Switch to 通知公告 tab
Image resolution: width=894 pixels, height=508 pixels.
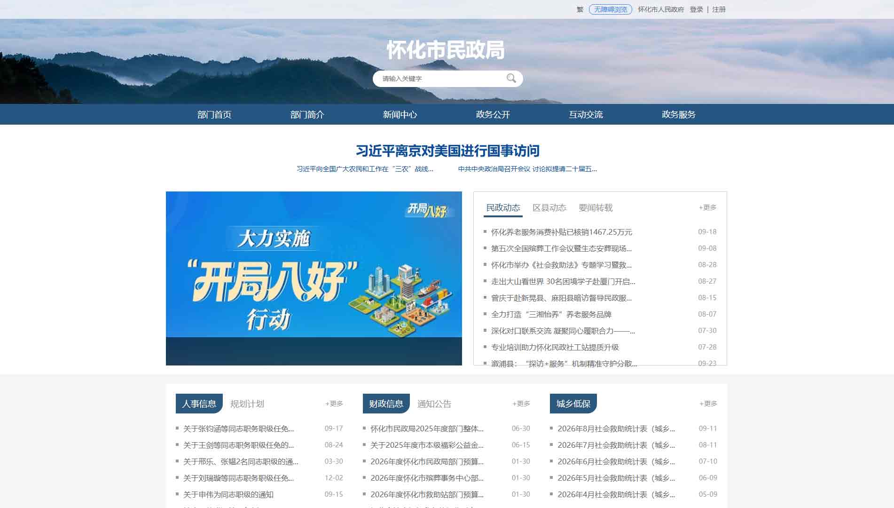coord(434,404)
